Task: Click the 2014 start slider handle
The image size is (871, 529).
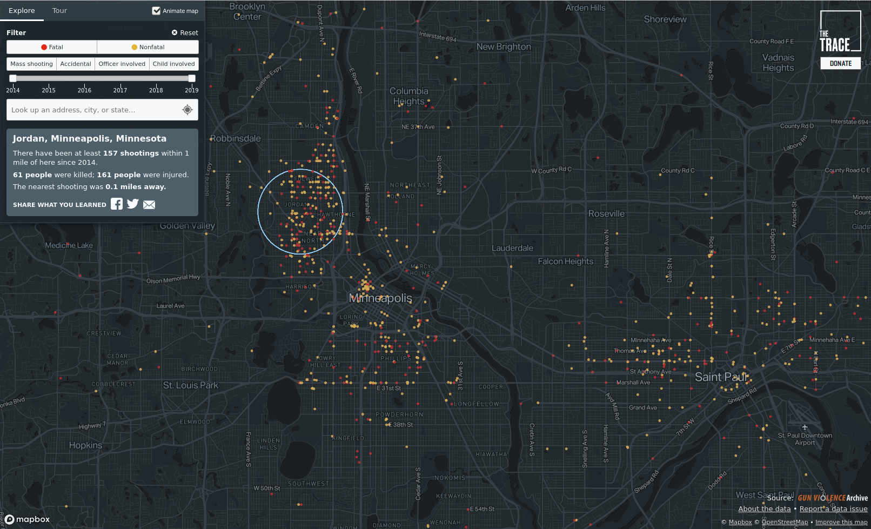Action: click(x=13, y=78)
